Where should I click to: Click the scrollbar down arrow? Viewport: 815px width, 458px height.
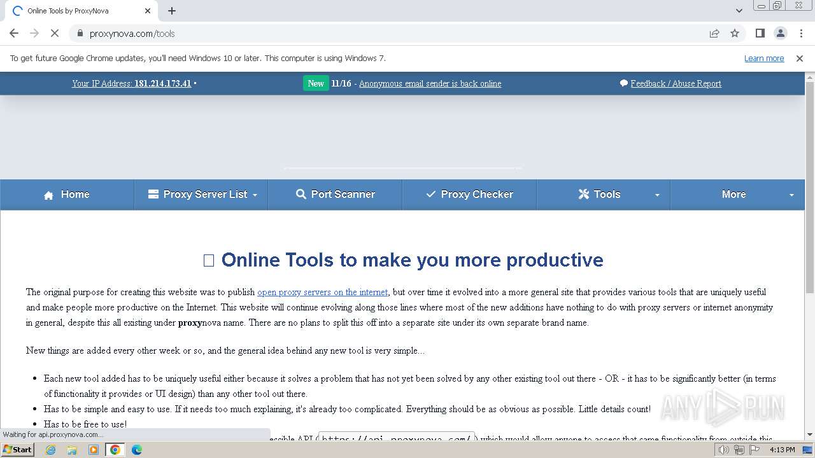click(x=810, y=434)
